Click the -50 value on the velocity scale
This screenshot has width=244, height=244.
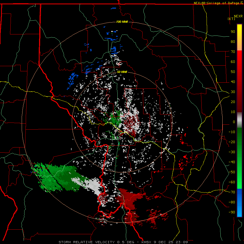pyautogui.click(x=232, y=172)
